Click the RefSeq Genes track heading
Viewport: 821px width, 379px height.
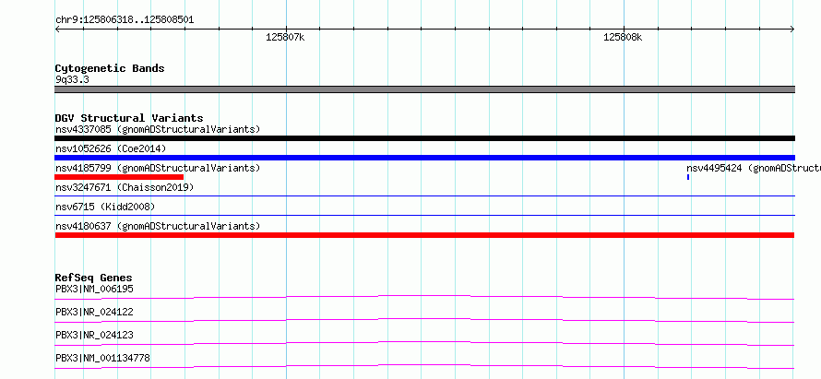pyautogui.click(x=94, y=278)
